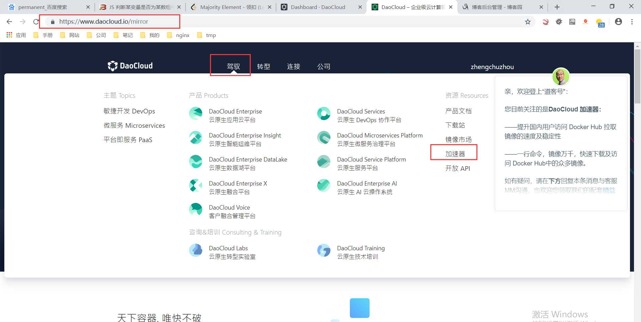Open DaoCloud Enterprise DataLake icon
This screenshot has height=322, width=641.
196,162
